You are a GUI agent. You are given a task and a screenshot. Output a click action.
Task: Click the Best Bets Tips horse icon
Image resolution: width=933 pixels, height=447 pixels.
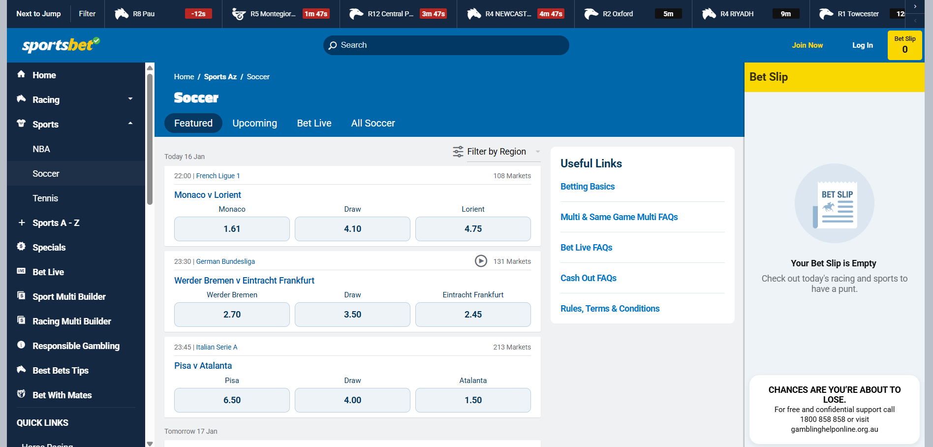[21, 370]
